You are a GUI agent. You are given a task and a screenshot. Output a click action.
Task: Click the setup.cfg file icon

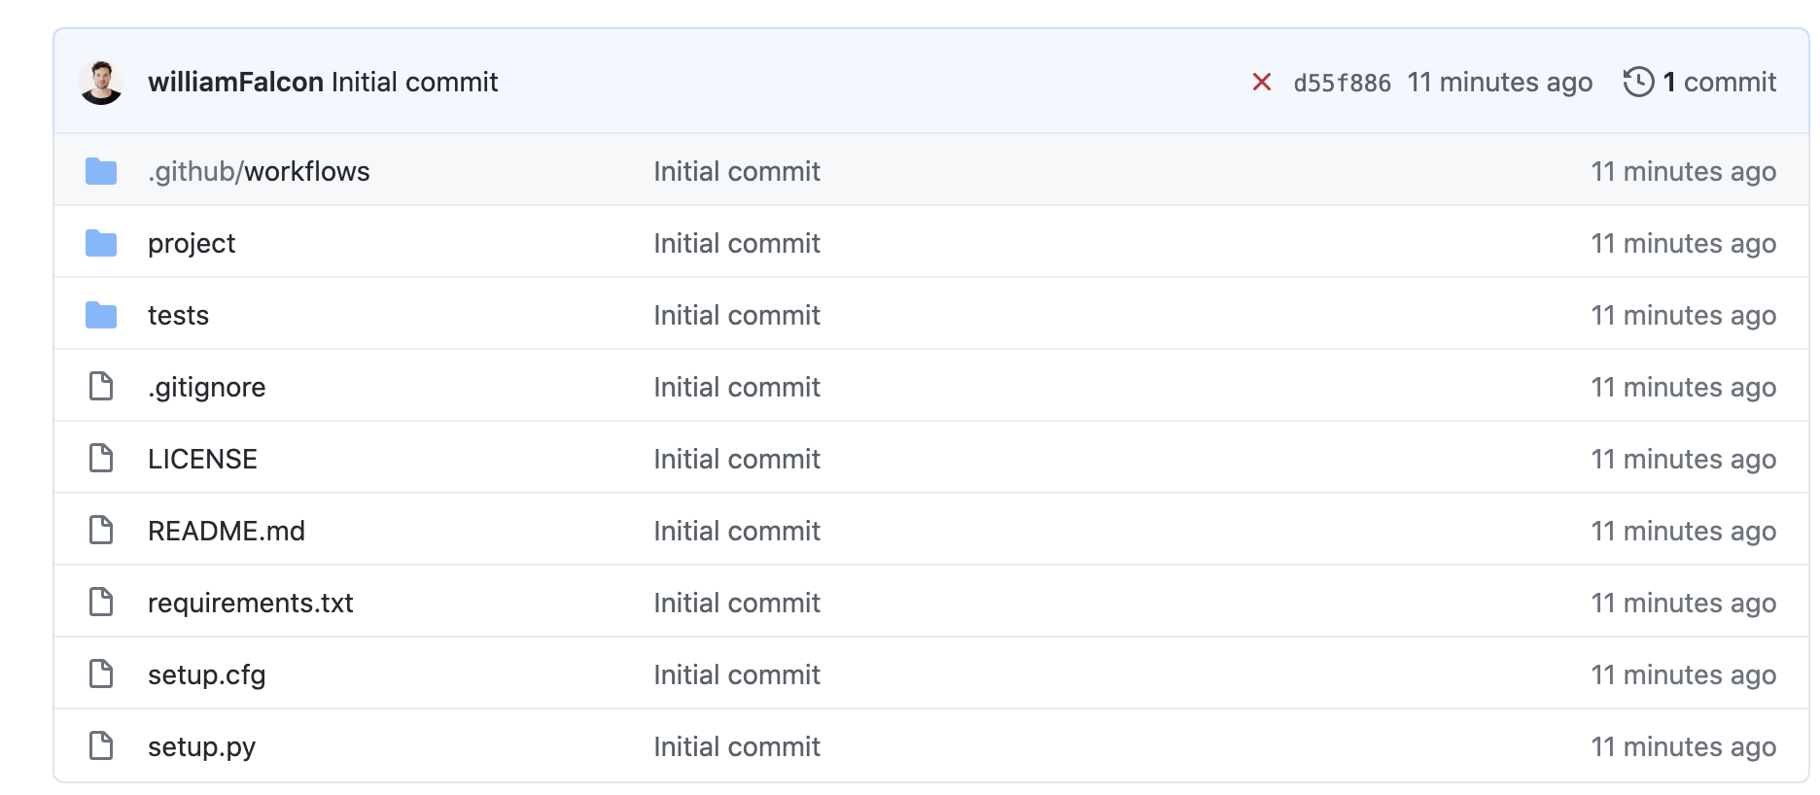pyautogui.click(x=101, y=674)
